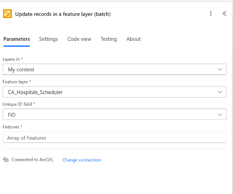The width and height of the screenshot is (233, 194).
Task: Click Change connection link
Action: 81,160
